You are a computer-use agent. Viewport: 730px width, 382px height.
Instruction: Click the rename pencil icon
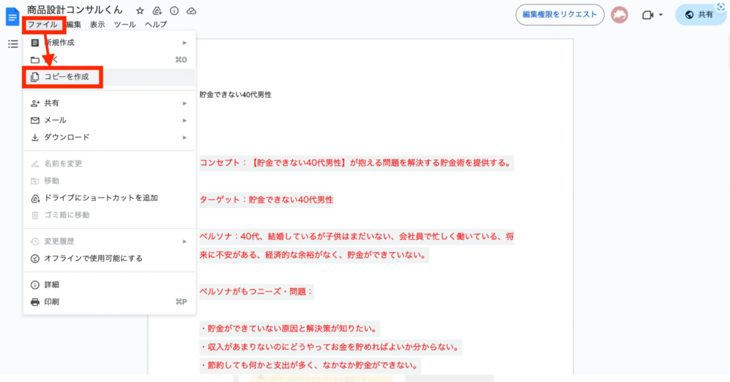(35, 164)
